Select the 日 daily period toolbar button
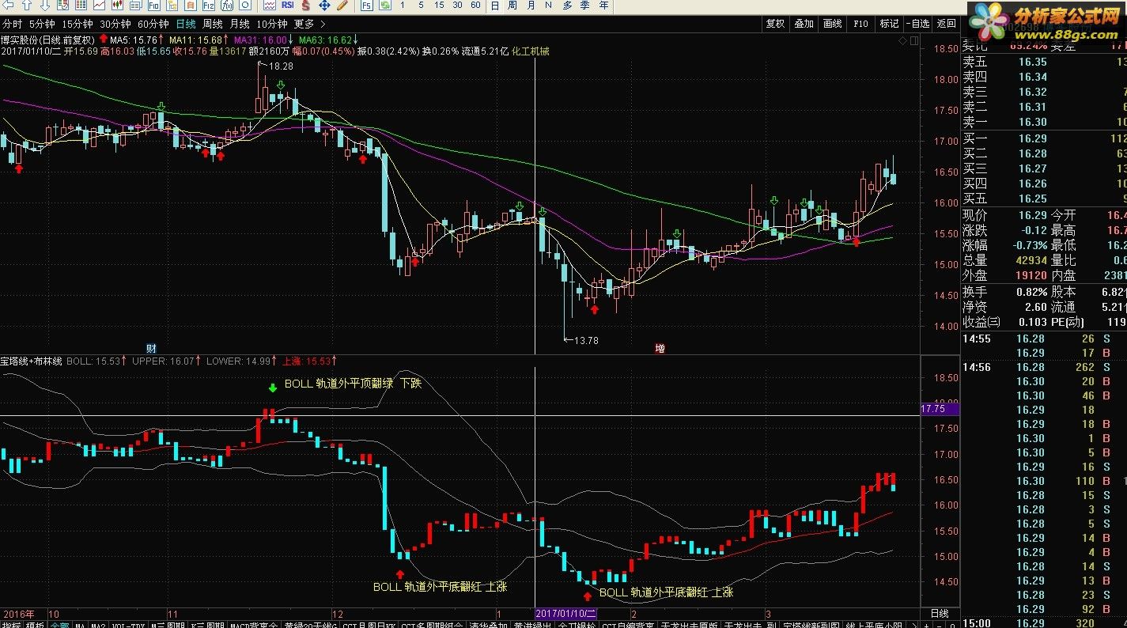The width and height of the screenshot is (1127, 628). point(494,6)
